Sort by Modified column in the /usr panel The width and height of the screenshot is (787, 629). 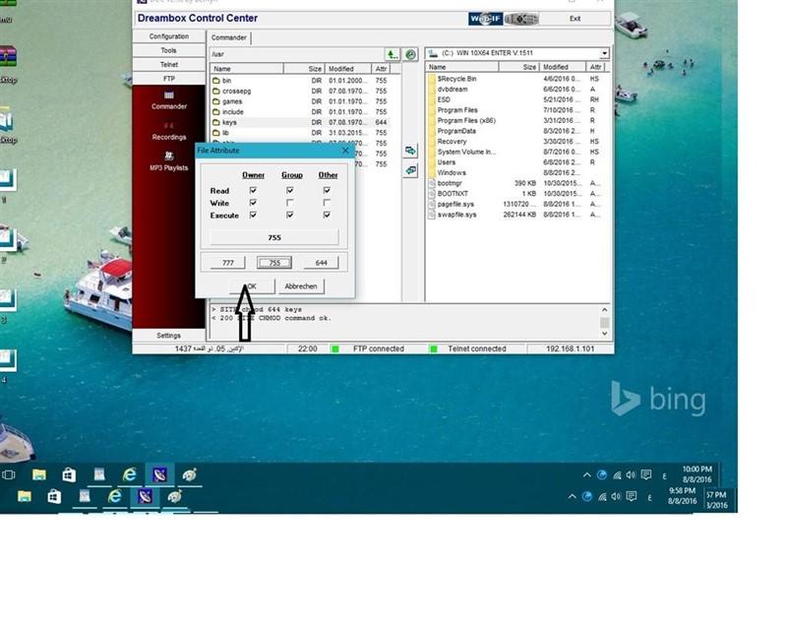coord(348,69)
